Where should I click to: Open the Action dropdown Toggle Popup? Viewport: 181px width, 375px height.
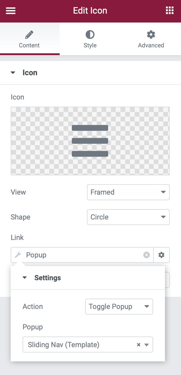pyautogui.click(x=119, y=307)
